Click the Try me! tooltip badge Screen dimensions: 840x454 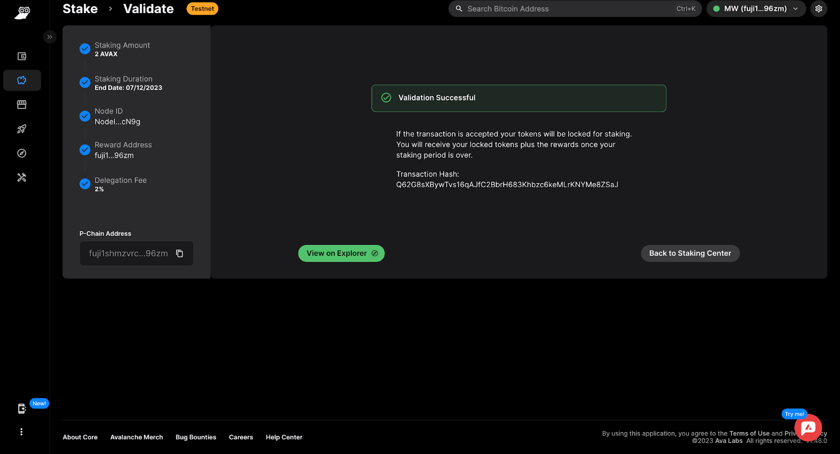794,414
